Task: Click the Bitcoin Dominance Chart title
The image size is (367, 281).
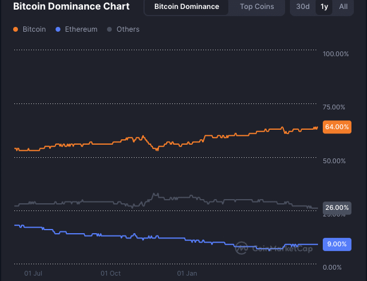Action: pyautogui.click(x=71, y=7)
